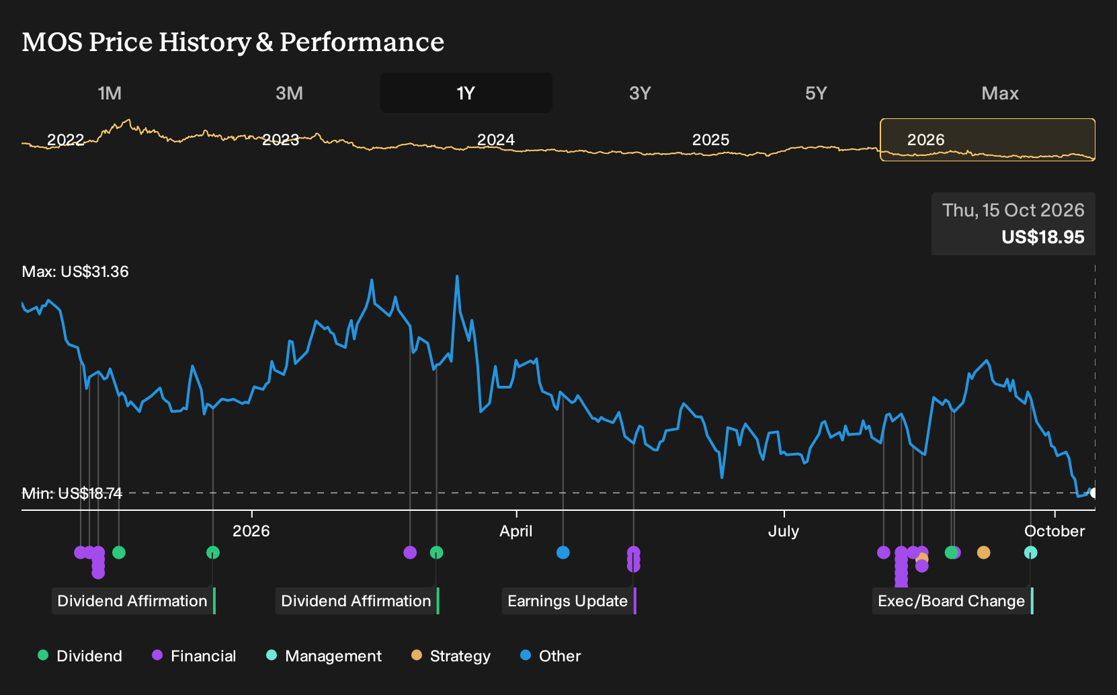Click the 'July' axis label
Image resolution: width=1117 pixels, height=695 pixels.
784,531
